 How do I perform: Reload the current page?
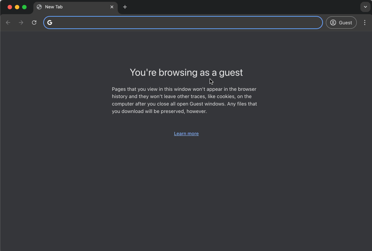pyautogui.click(x=34, y=22)
